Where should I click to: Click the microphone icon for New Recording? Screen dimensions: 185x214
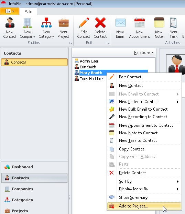[112, 117]
